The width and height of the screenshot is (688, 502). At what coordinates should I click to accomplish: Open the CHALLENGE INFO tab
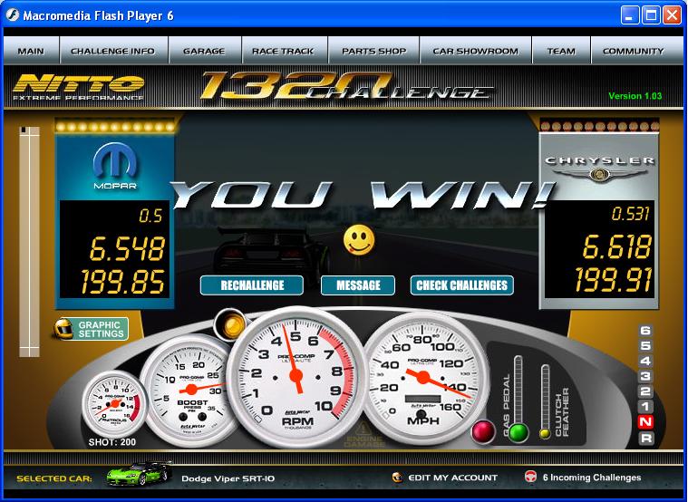pos(113,51)
